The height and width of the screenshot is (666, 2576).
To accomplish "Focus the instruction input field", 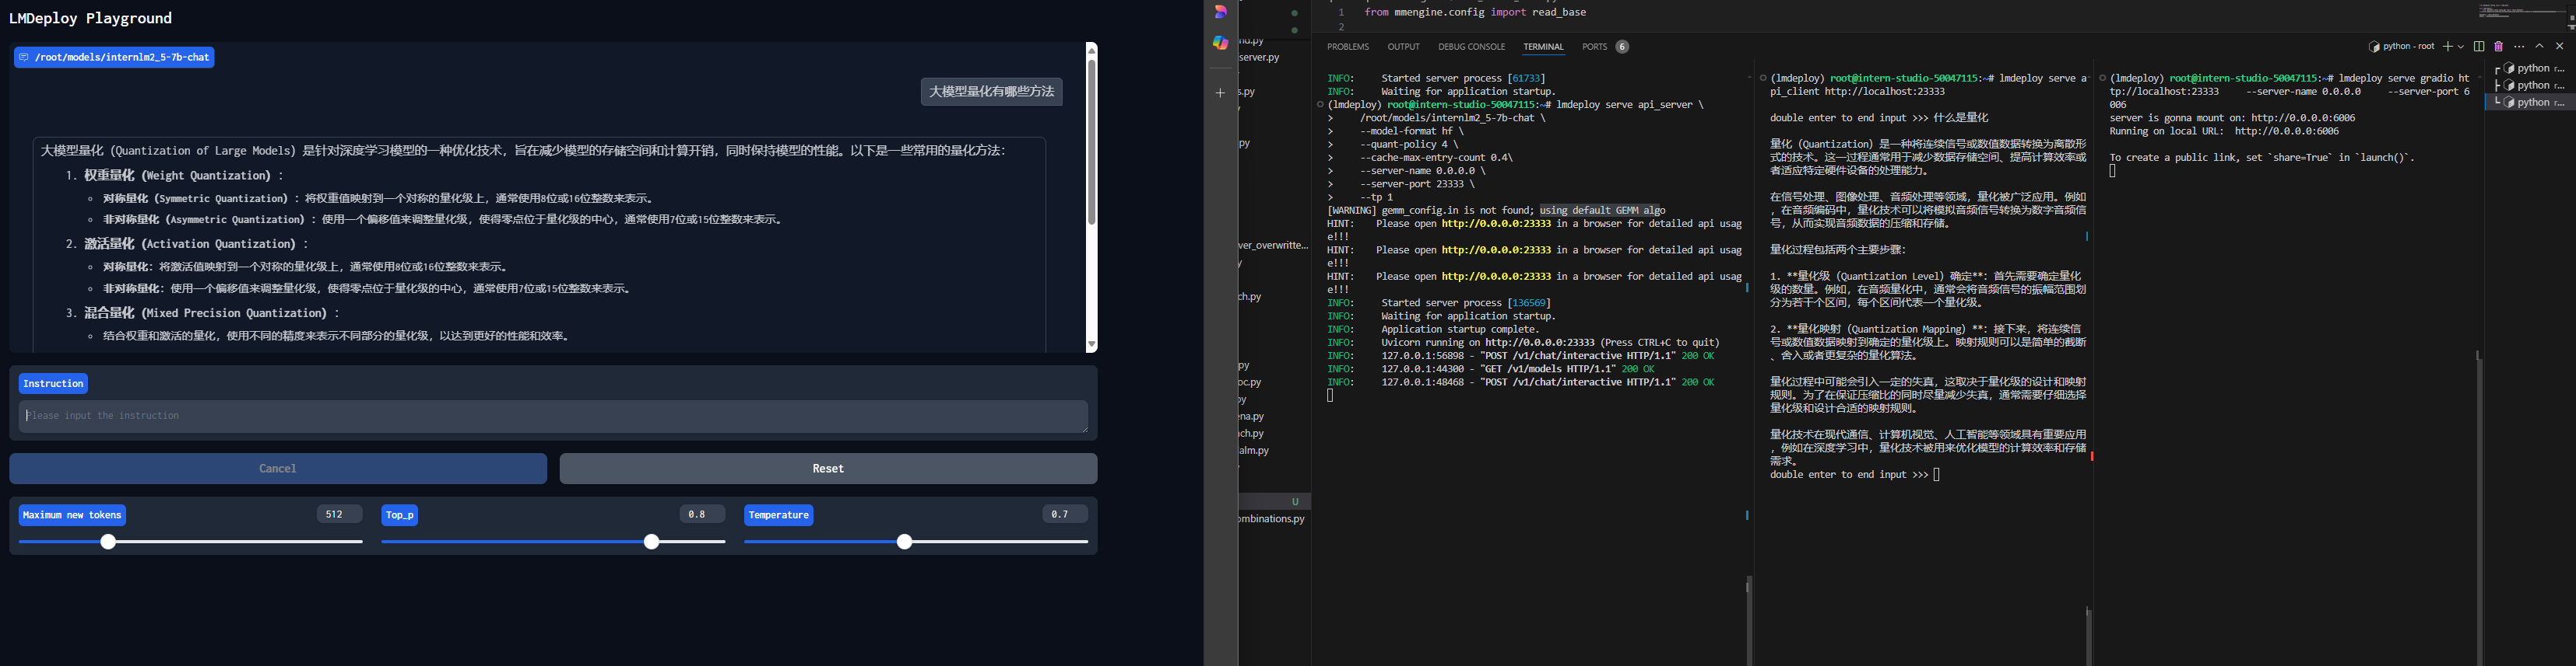I will click(553, 417).
